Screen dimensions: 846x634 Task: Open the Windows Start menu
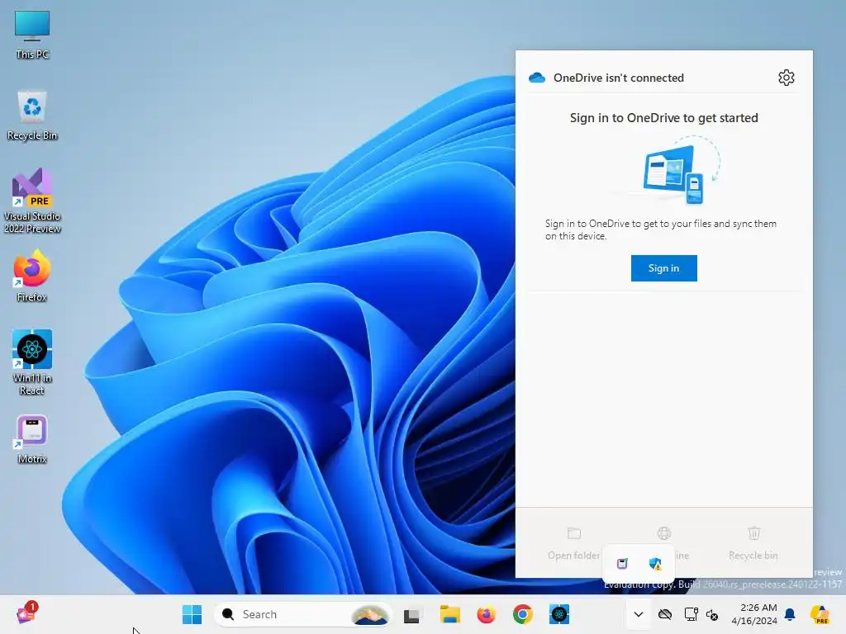pyautogui.click(x=192, y=614)
